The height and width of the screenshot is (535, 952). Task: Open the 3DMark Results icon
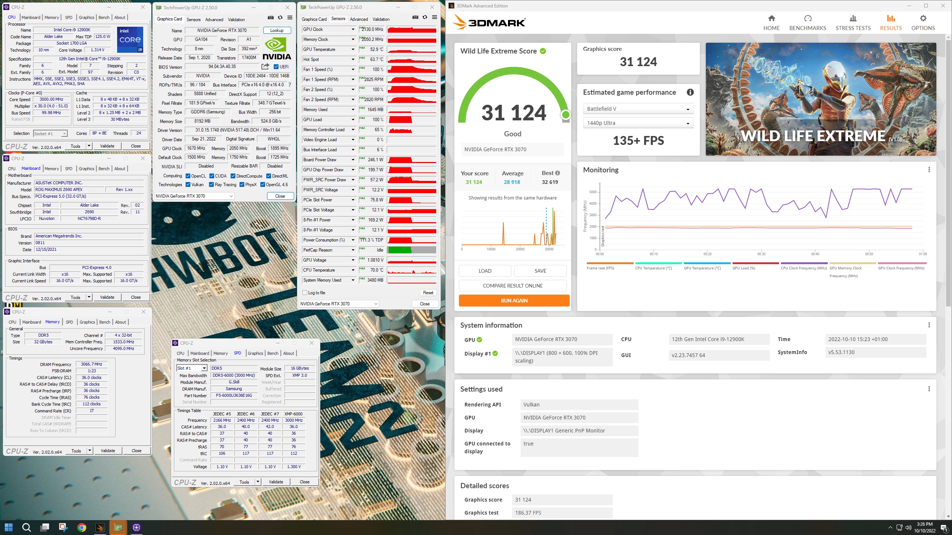point(890,18)
